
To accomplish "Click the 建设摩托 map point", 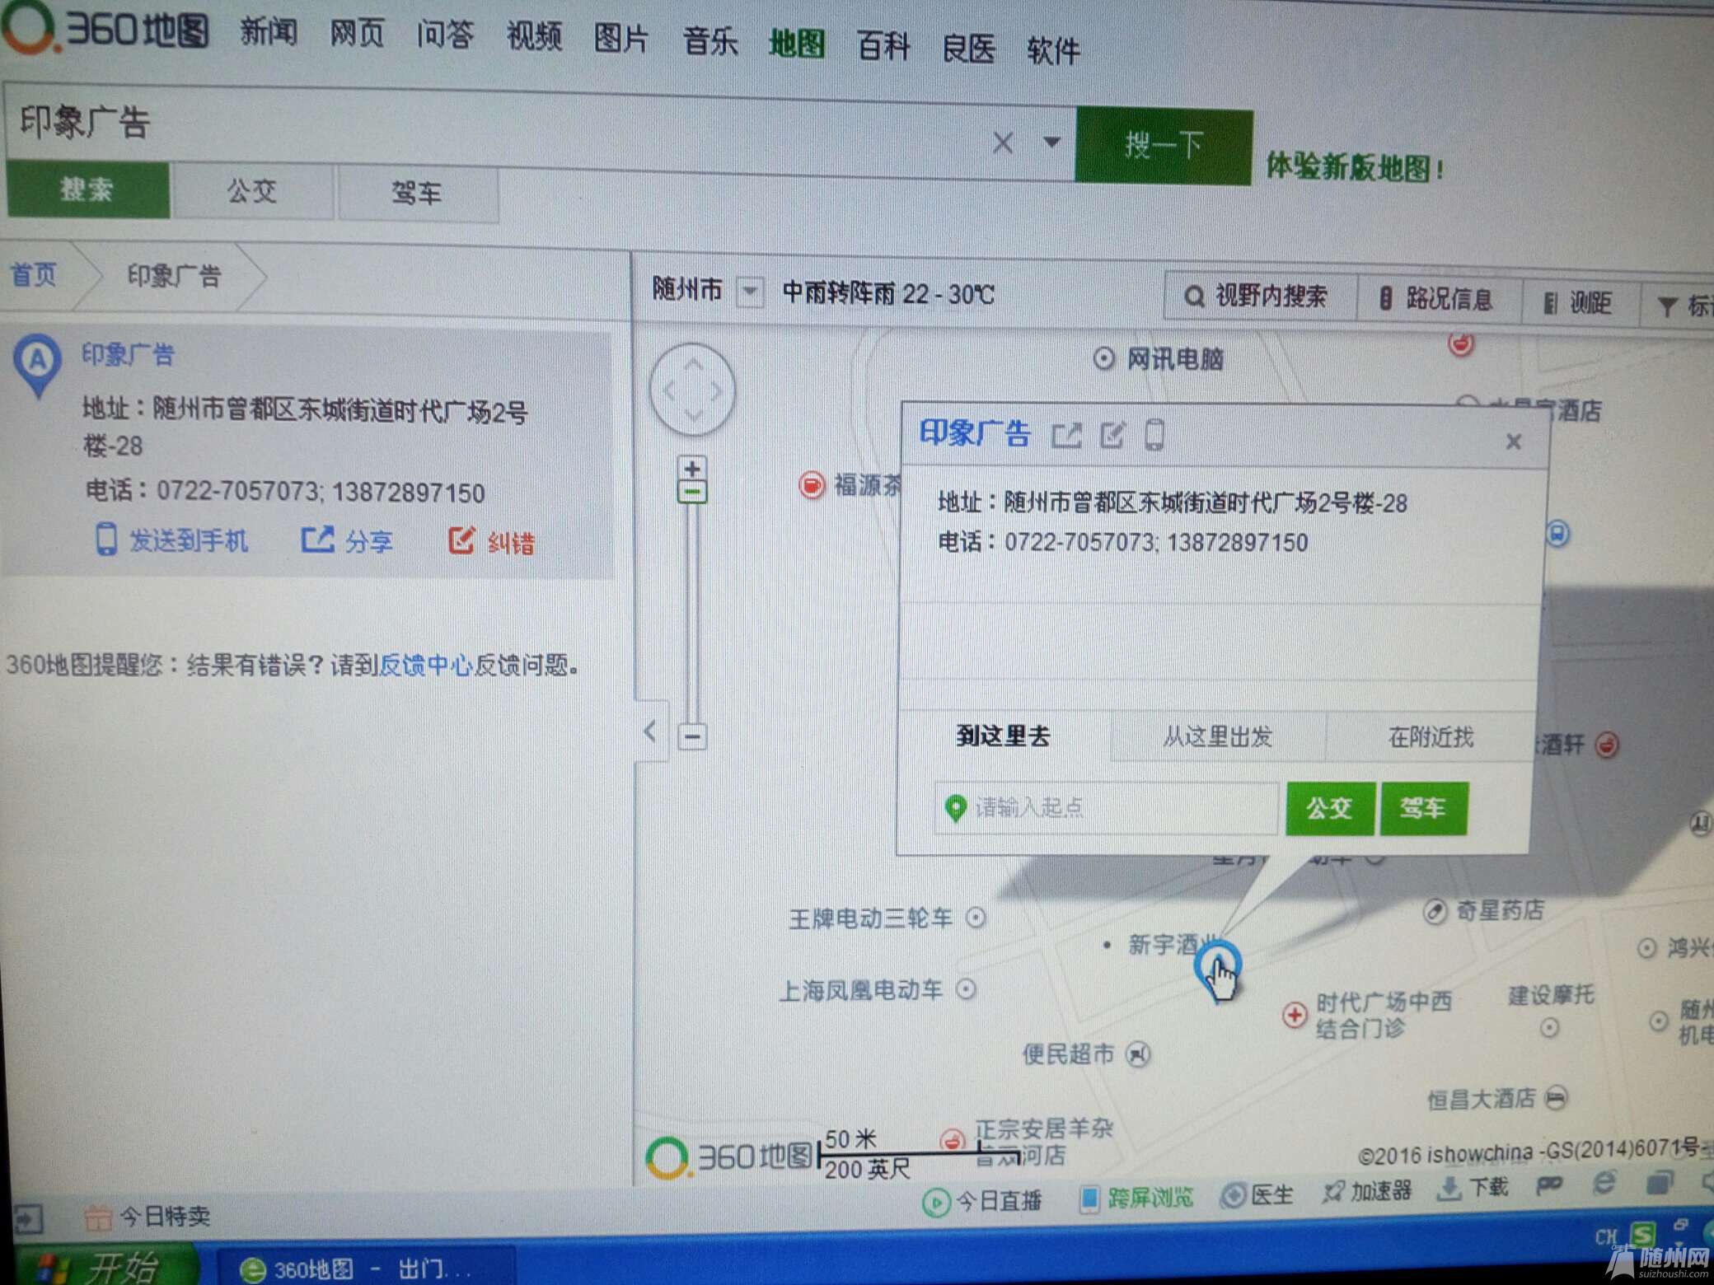I will click(x=1549, y=1027).
